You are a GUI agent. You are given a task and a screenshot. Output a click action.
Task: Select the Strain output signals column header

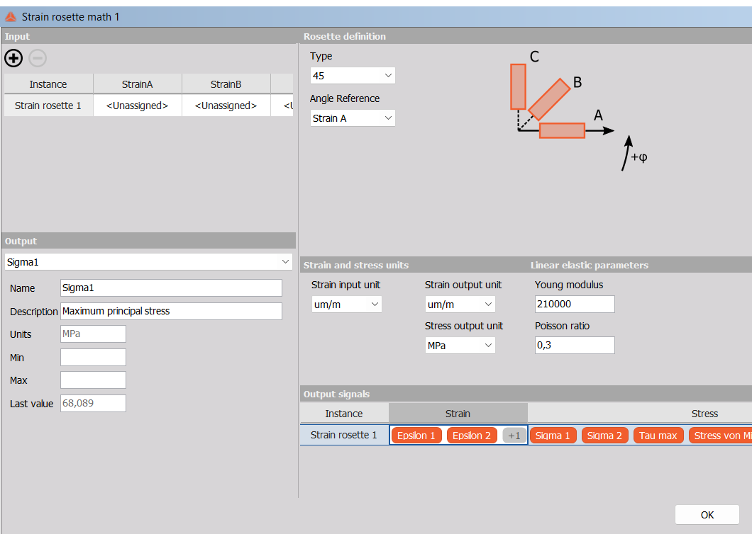coord(458,414)
